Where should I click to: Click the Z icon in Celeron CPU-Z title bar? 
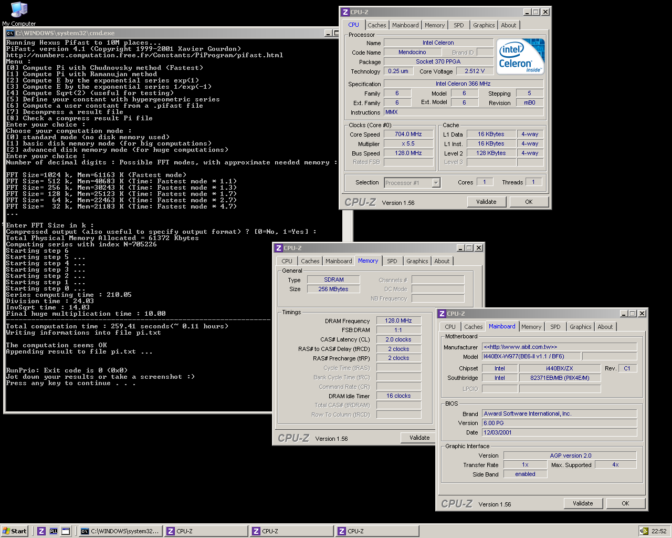click(345, 12)
